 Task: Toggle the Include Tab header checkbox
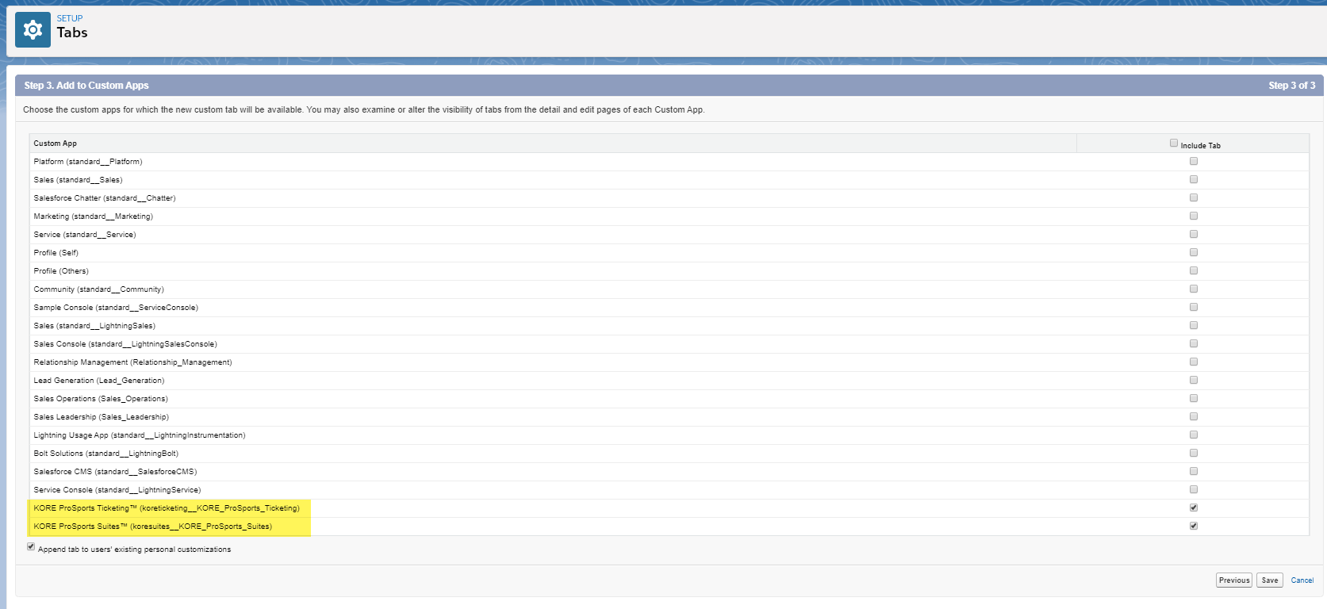point(1174,143)
